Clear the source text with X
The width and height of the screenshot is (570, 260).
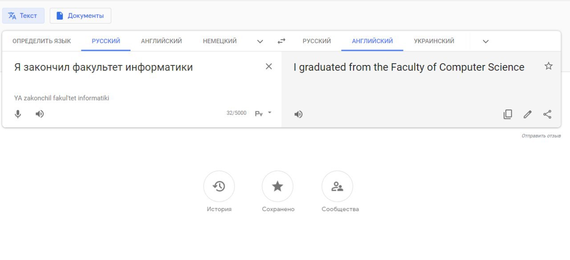269,66
